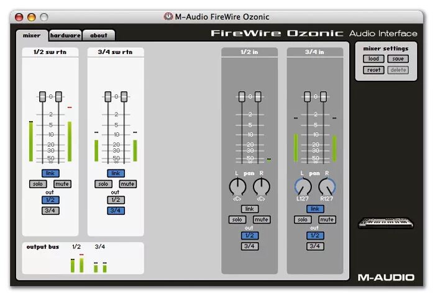The height and width of the screenshot is (298, 435).
Task: Route 3/4 sw rtn to out 1/2
Action: click(116, 200)
